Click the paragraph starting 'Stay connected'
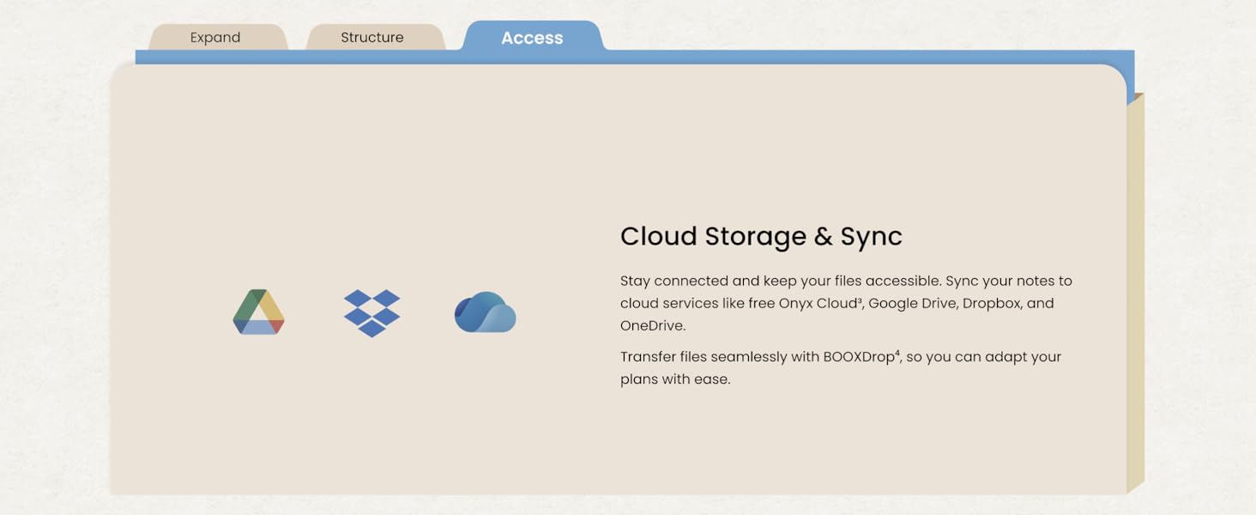This screenshot has height=515, width=1256. coord(846,303)
